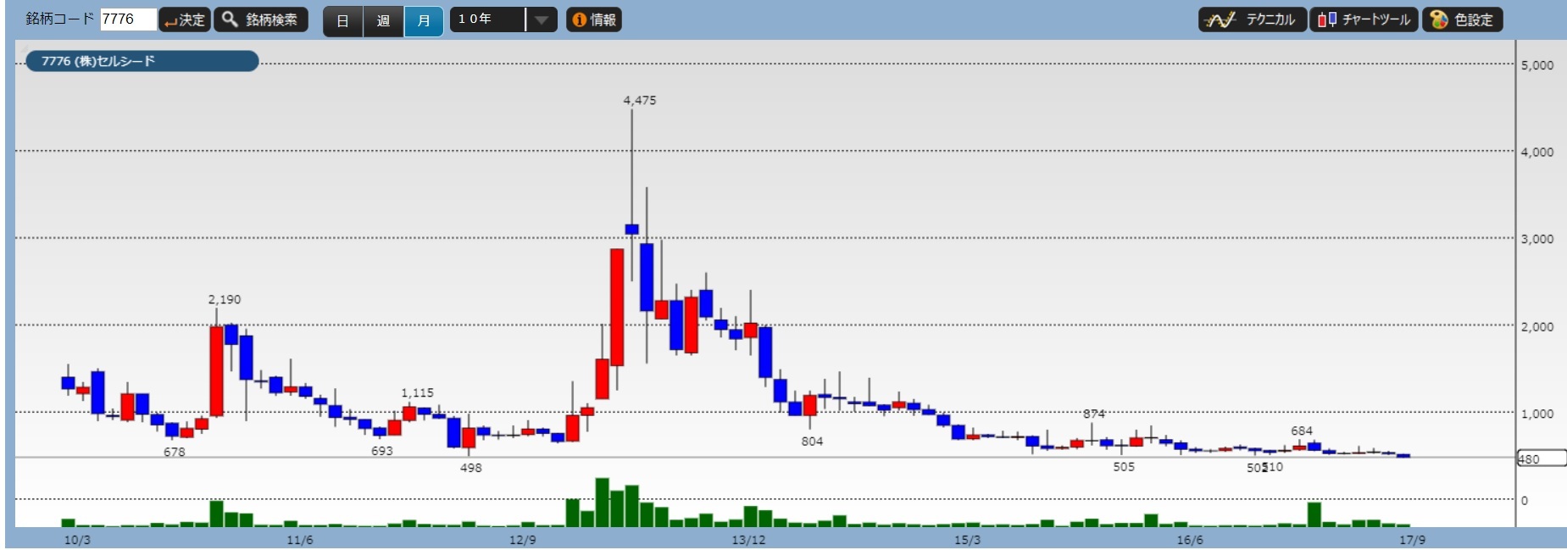Screen dimensions: 1567x550
Task: Switch the chart to 日 daily view
Action: point(342,20)
